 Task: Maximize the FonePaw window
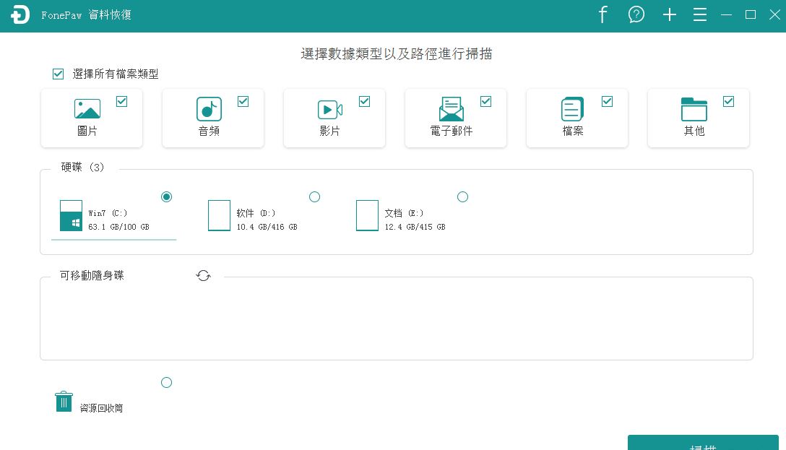[x=751, y=14]
